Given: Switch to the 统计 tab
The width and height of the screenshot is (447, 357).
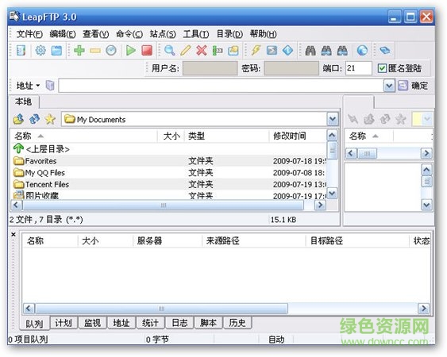Looking at the screenshot, I should (150, 323).
